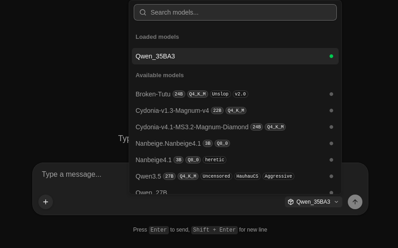The height and width of the screenshot is (248, 398).
Task: Click Cydonia-v4.1-MS3.2-Magnum-Diamond status dot
Action: (331, 127)
